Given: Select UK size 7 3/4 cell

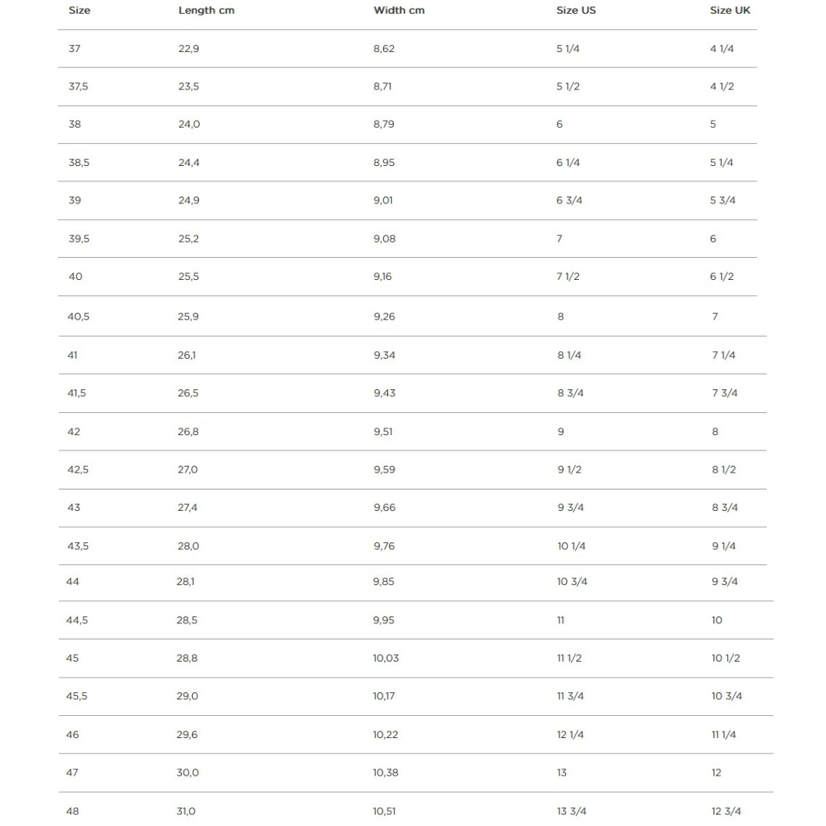Looking at the screenshot, I should pyautogui.click(x=724, y=393).
